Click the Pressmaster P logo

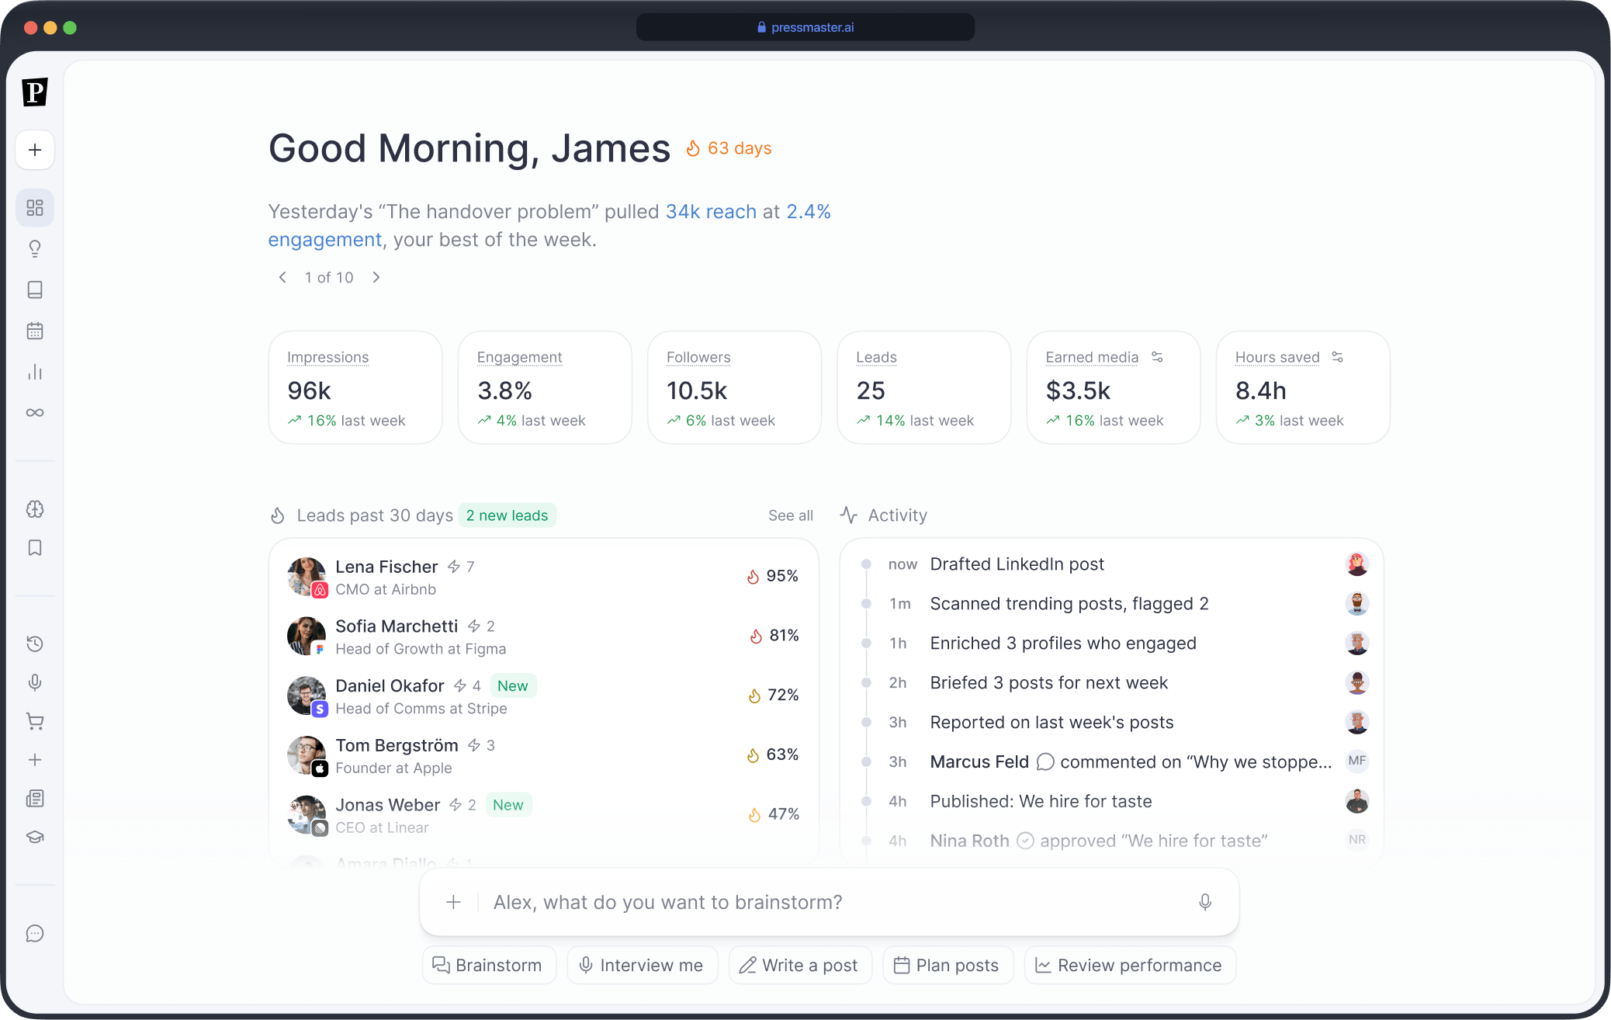pos(35,92)
